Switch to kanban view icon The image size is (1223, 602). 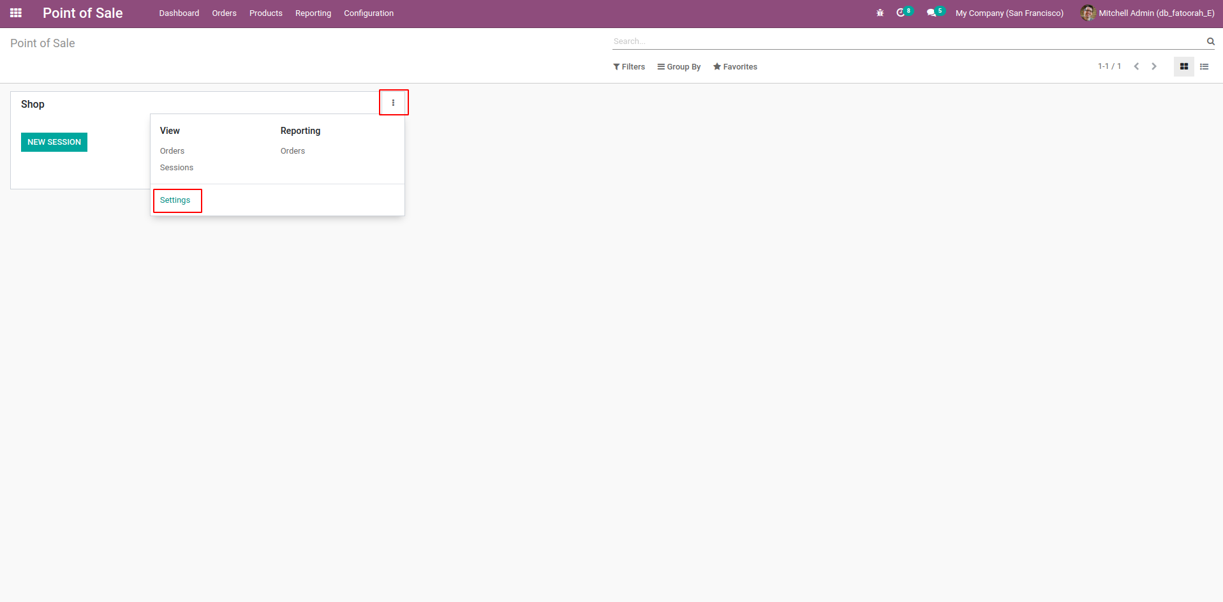click(x=1183, y=66)
